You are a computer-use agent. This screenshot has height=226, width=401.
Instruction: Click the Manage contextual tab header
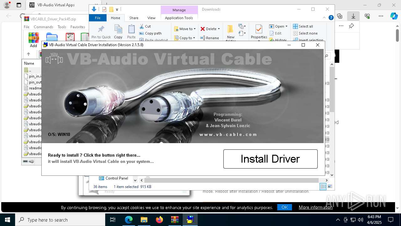pyautogui.click(x=179, y=10)
